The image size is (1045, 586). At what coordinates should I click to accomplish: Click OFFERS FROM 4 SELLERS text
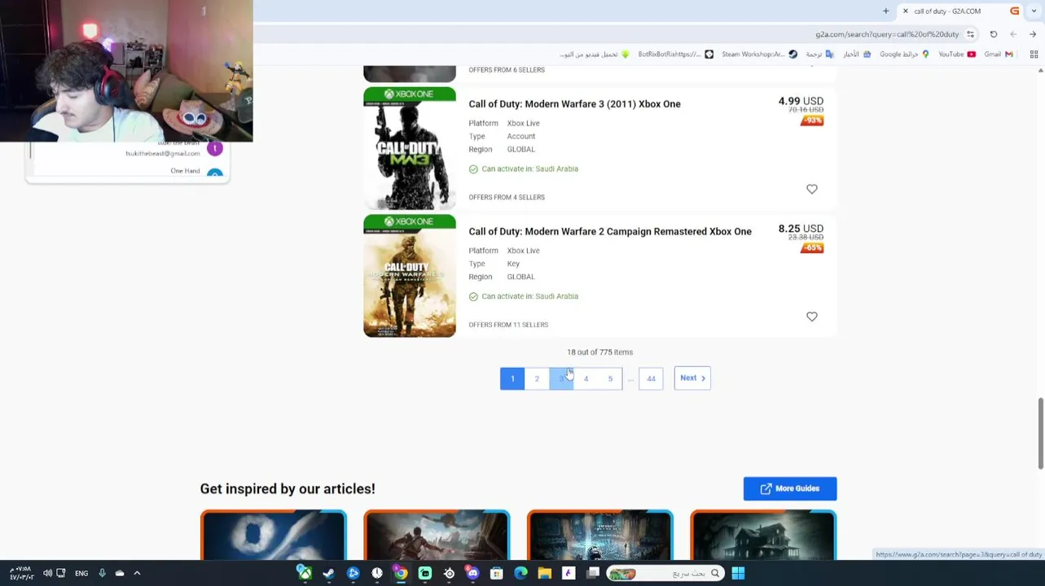(507, 197)
